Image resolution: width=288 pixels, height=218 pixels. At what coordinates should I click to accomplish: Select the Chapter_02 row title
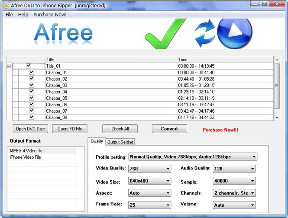(x=57, y=79)
